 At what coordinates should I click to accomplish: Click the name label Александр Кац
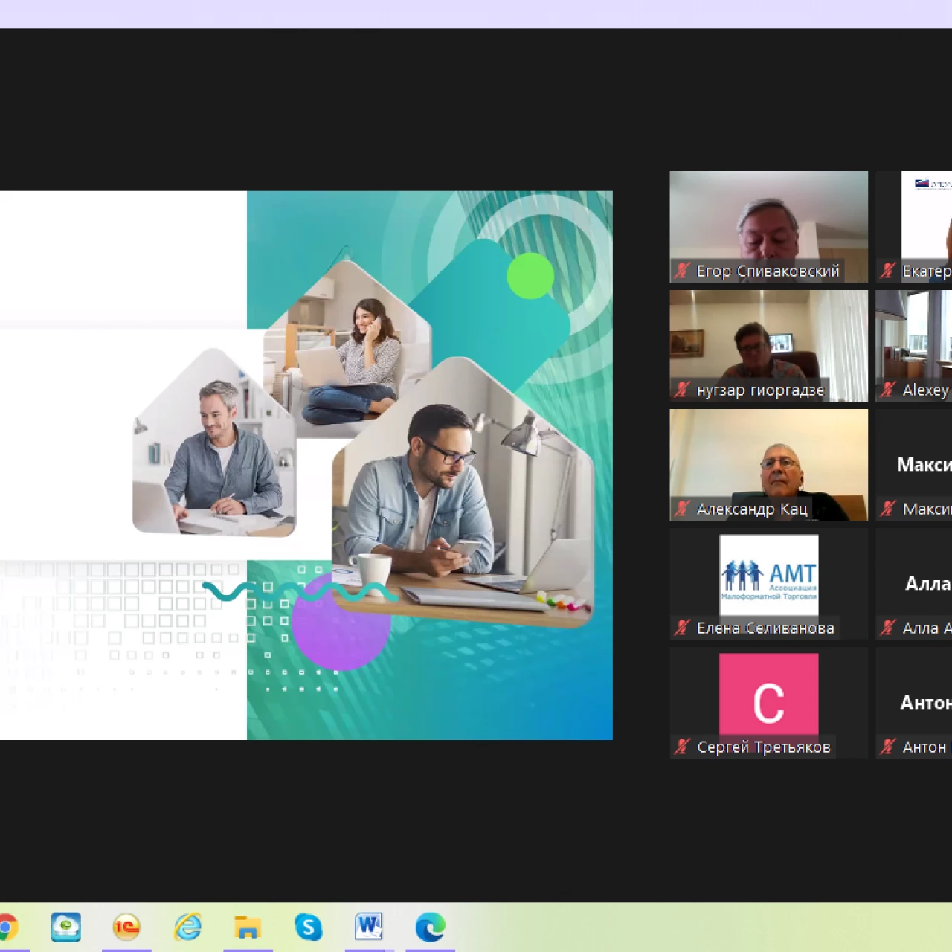(752, 509)
